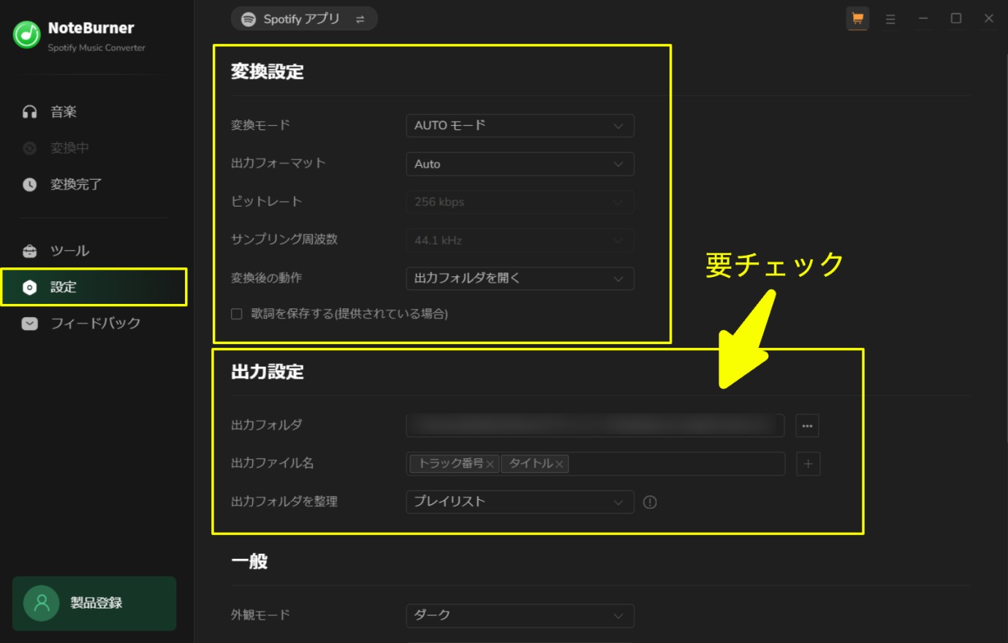
Task: Click the headphones icon beside 音楽
Action: pos(29,112)
